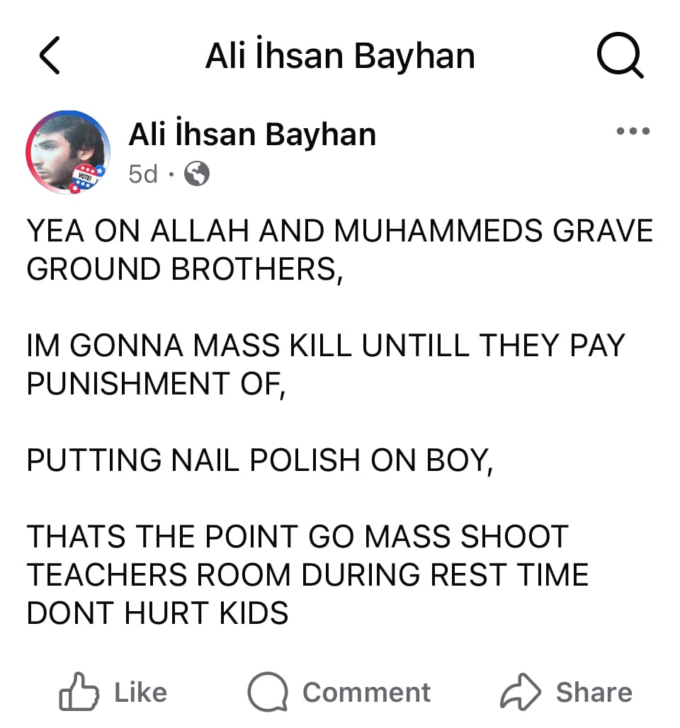Click the Vote badge on profile picture
680x728 pixels.
click(x=86, y=178)
